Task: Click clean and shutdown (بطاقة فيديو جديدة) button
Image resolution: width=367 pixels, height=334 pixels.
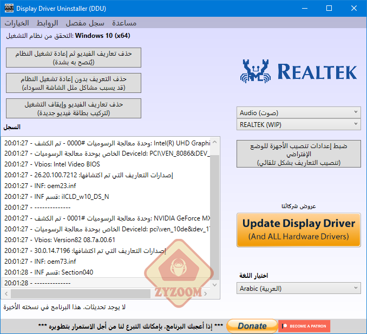Action: [x=74, y=108]
